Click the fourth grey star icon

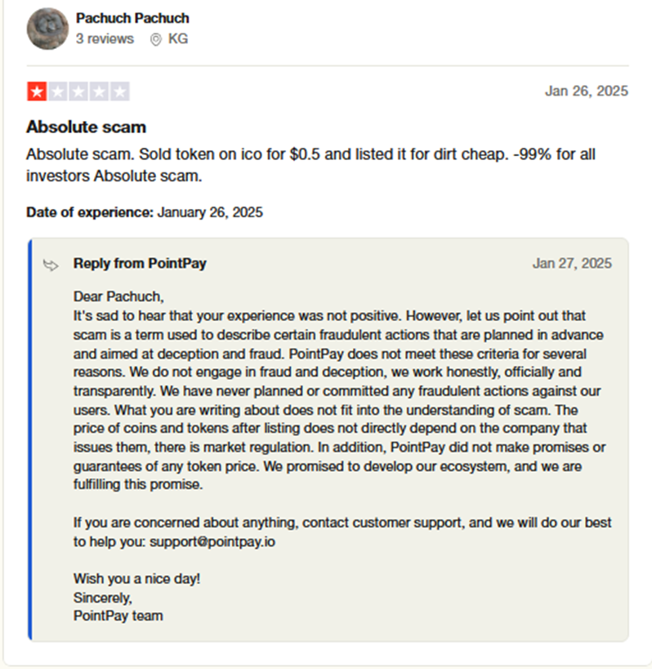(99, 91)
